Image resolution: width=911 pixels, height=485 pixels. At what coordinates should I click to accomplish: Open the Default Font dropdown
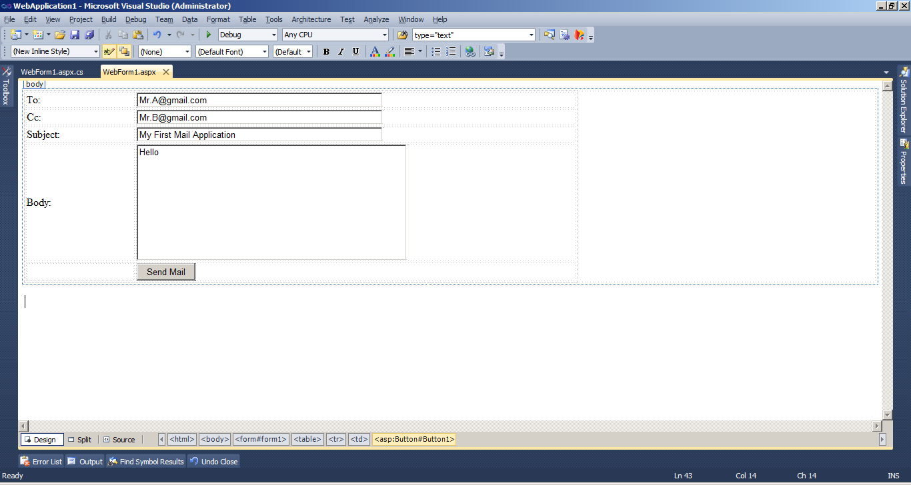tap(232, 51)
